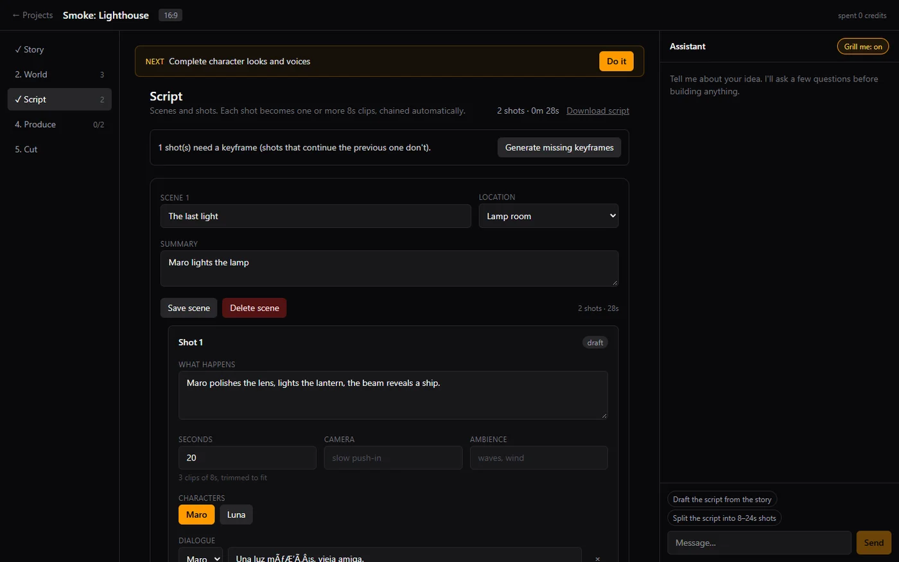Click the Ambience field with waves, wind

coord(539,458)
